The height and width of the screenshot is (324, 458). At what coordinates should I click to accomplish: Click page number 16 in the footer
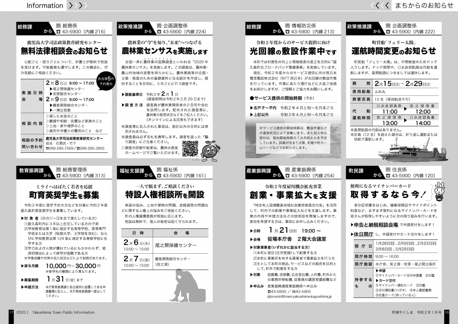point(447,313)
